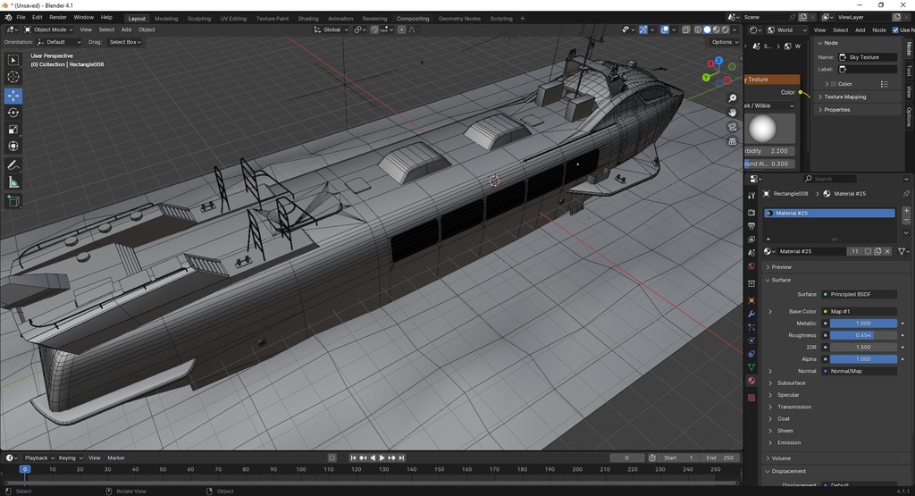Switch to the Modeling workspace tab

tap(166, 19)
